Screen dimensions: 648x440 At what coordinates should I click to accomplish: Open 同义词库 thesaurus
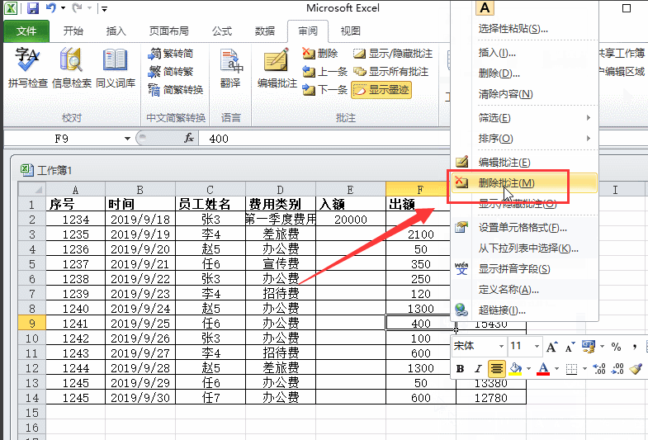coord(116,68)
